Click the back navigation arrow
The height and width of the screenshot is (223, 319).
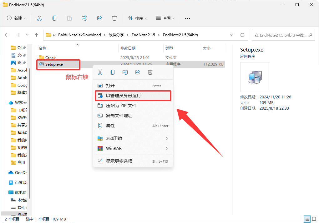coord(7,35)
